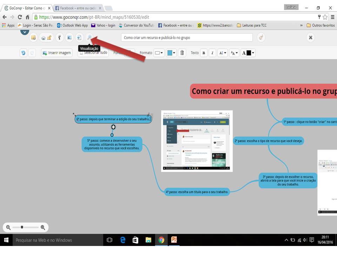Open Login - Senac São Paulo bookmark
Viewport: 337px width, 253px height.
pyautogui.click(x=35, y=25)
